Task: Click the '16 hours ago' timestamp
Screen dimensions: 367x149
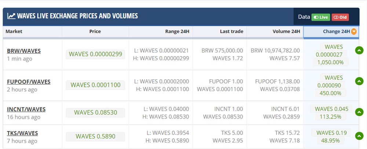Action: (23, 117)
